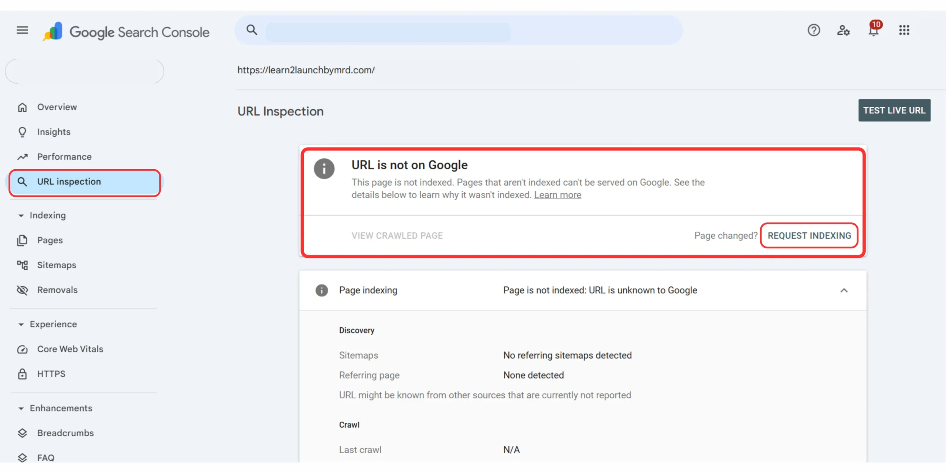
Task: Open FAQ enhancement report
Action: click(85, 458)
